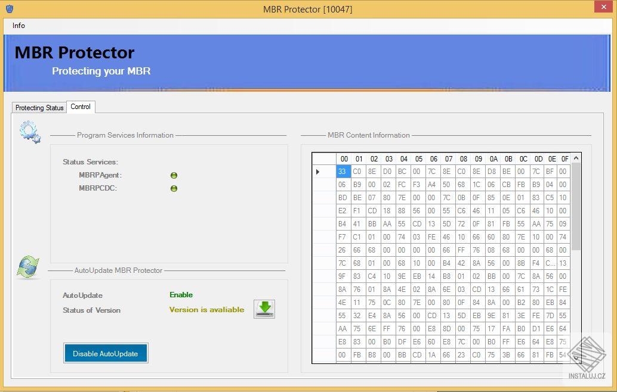
Task: Click the Disable AutoUpdate button
Action: (x=106, y=353)
